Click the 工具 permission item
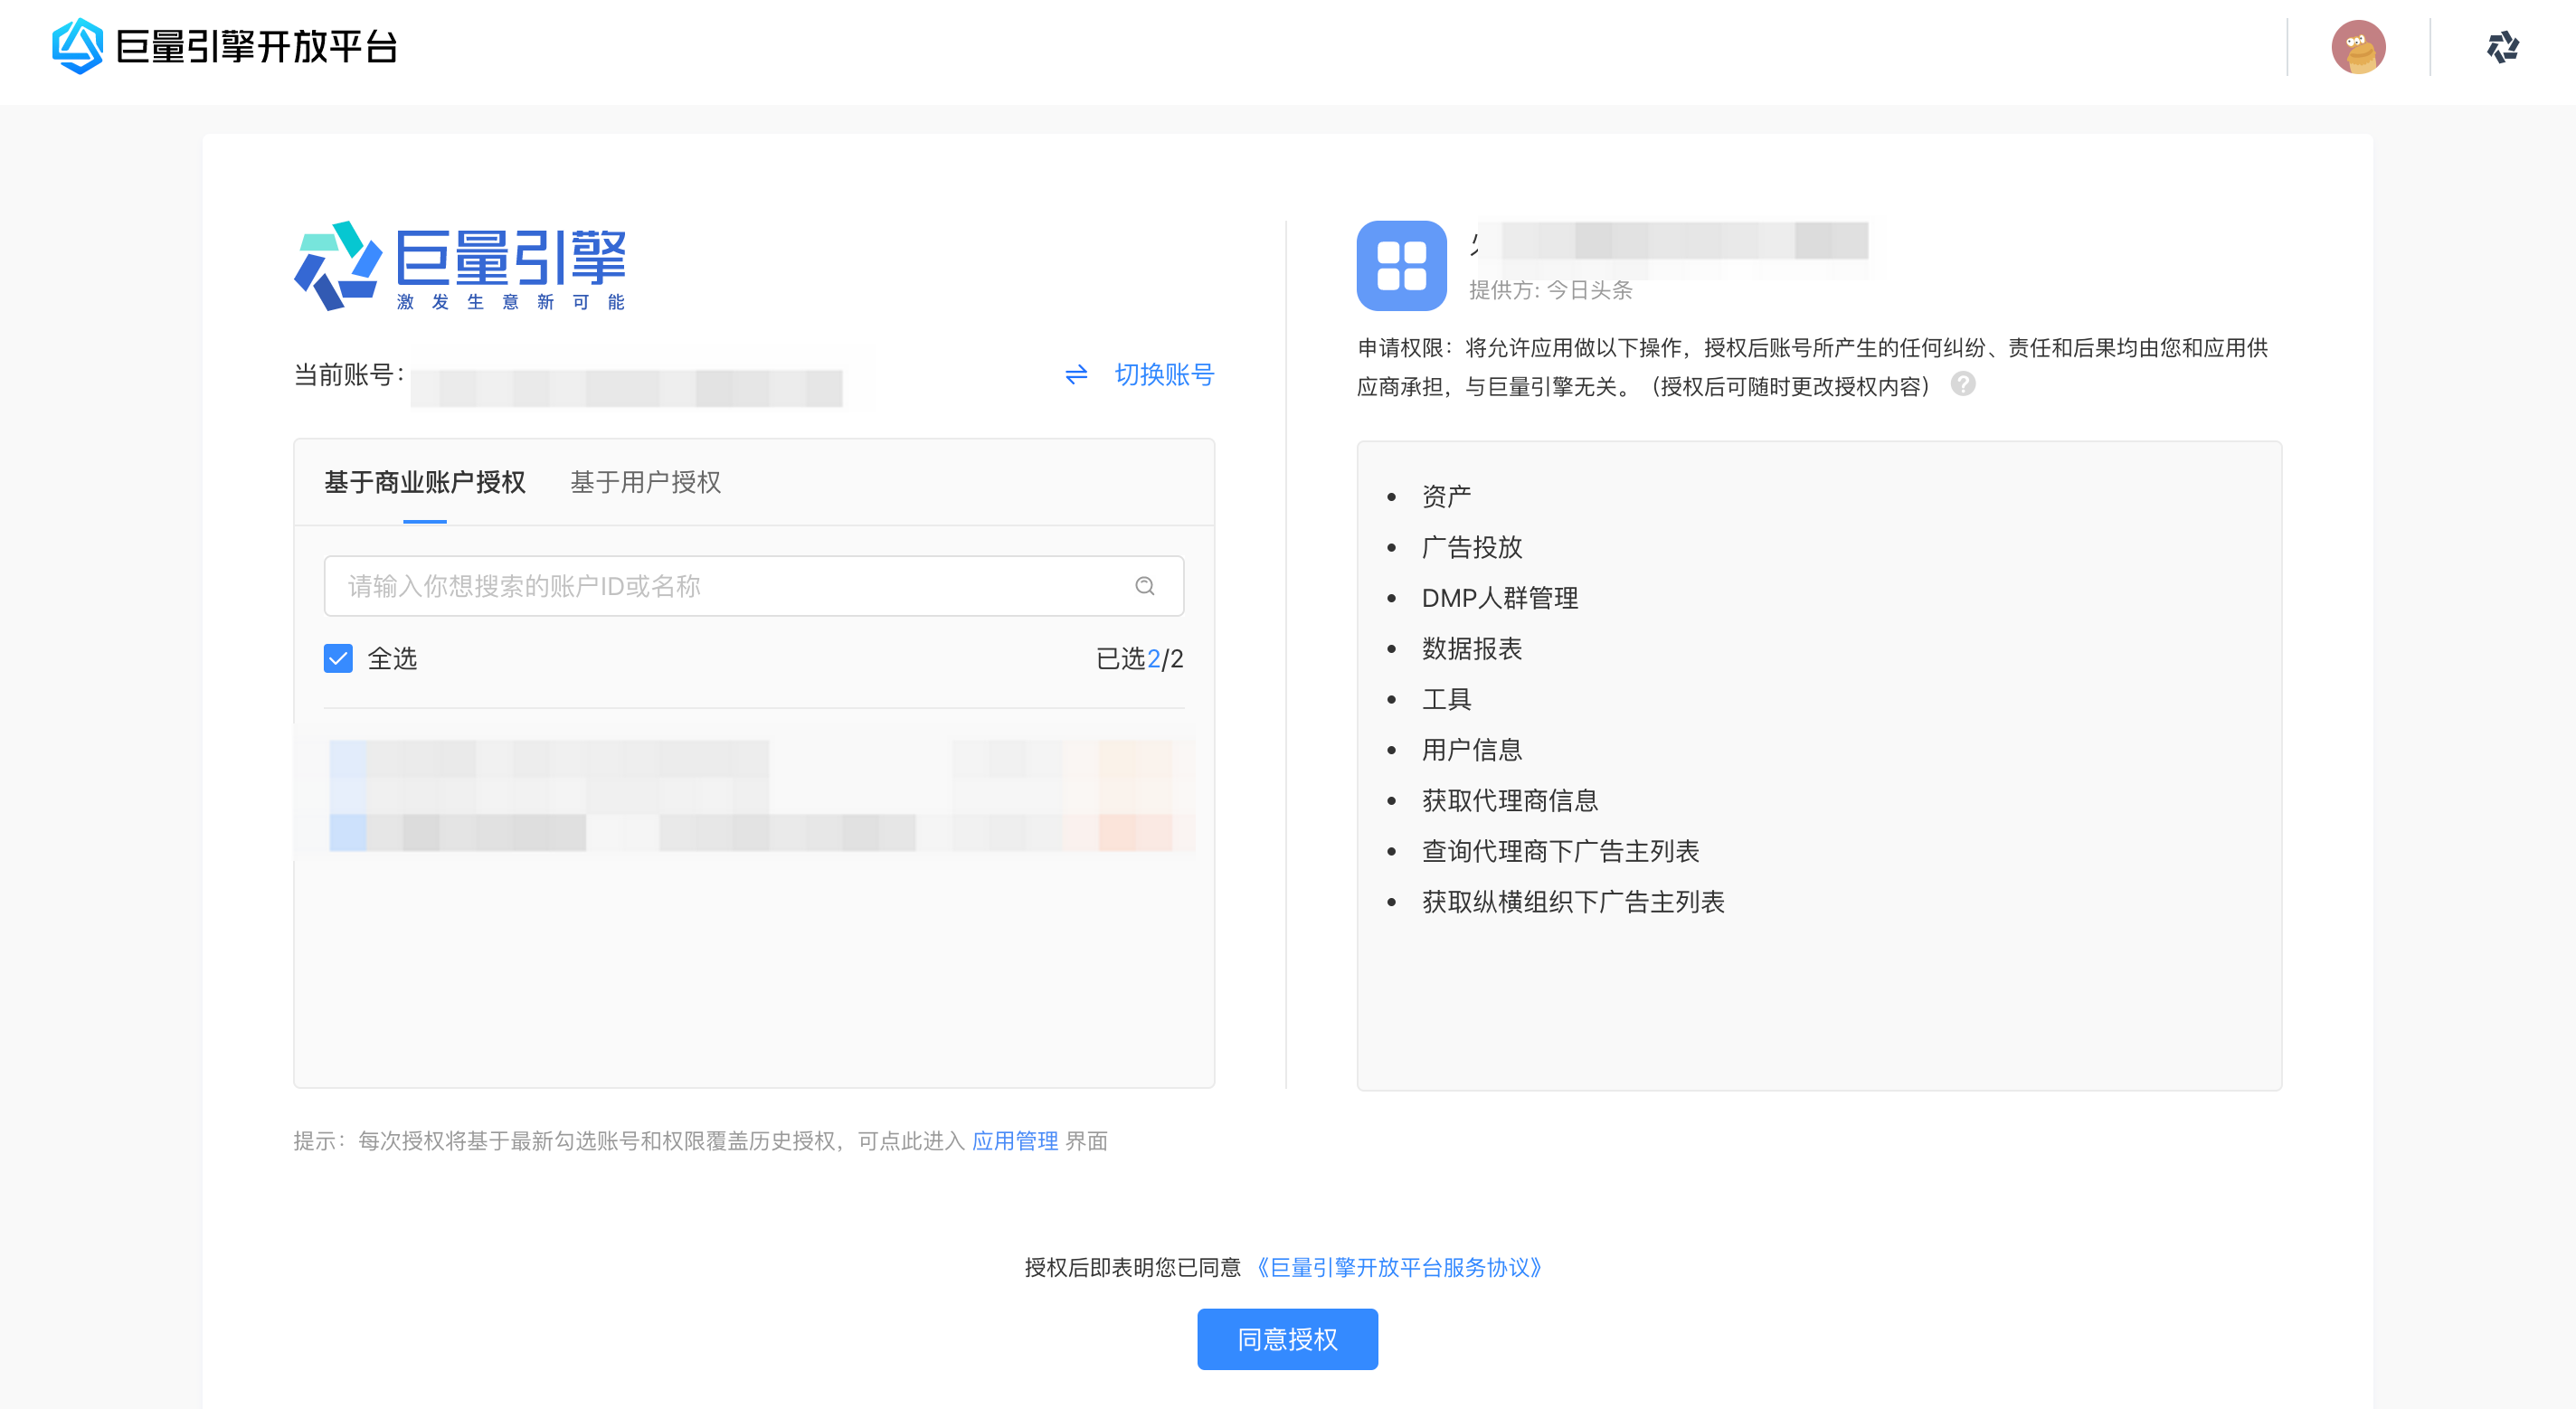This screenshot has width=2576, height=1409. [1446, 700]
